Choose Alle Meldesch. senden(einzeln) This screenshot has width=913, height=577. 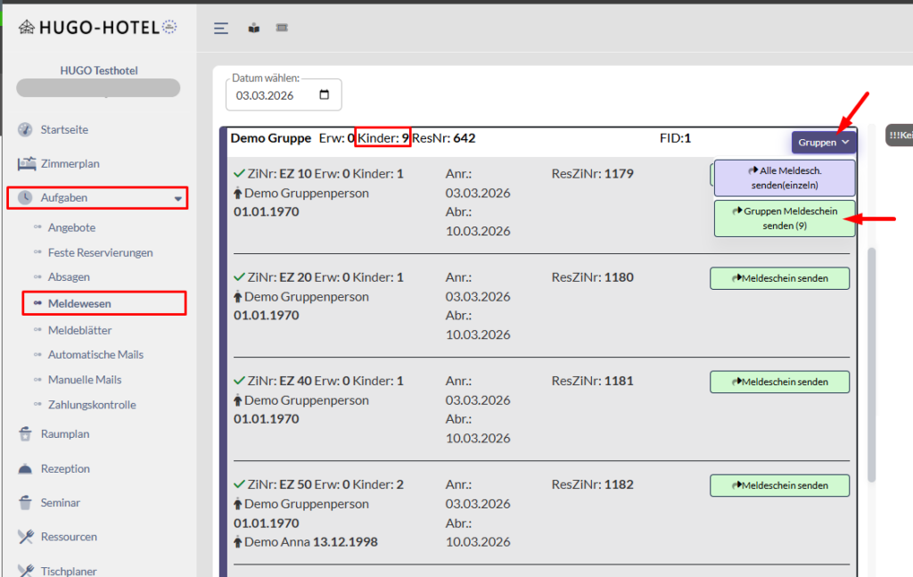click(x=784, y=177)
